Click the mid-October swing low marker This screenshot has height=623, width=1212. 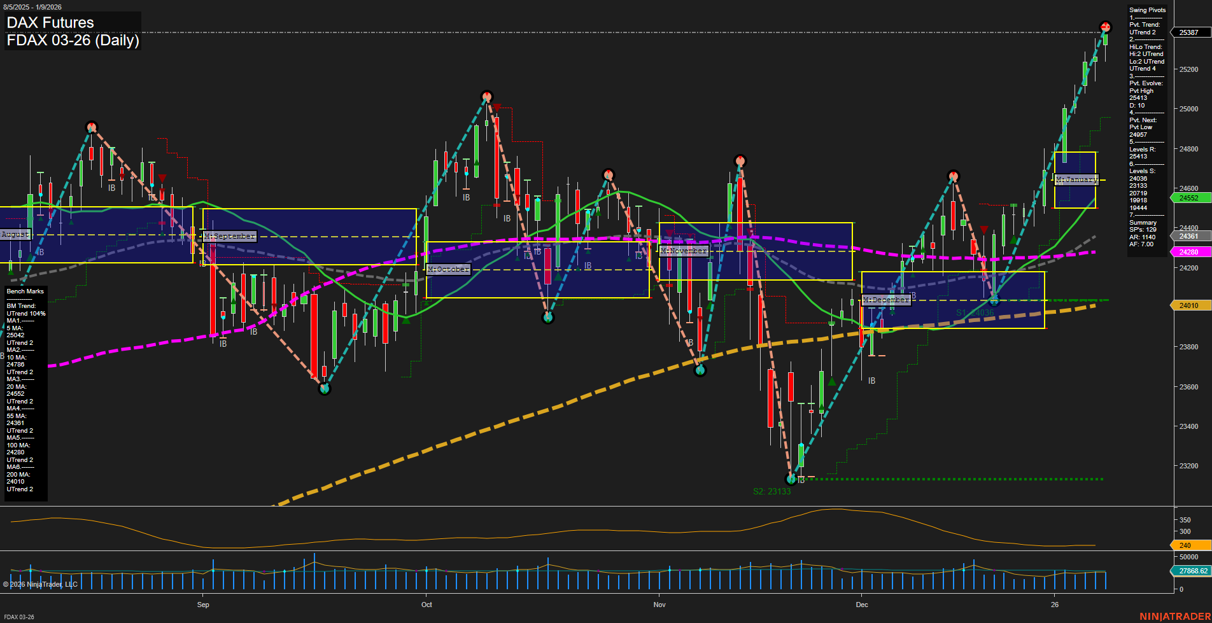click(x=547, y=318)
